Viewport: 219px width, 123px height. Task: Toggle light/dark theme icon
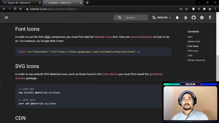185,17
